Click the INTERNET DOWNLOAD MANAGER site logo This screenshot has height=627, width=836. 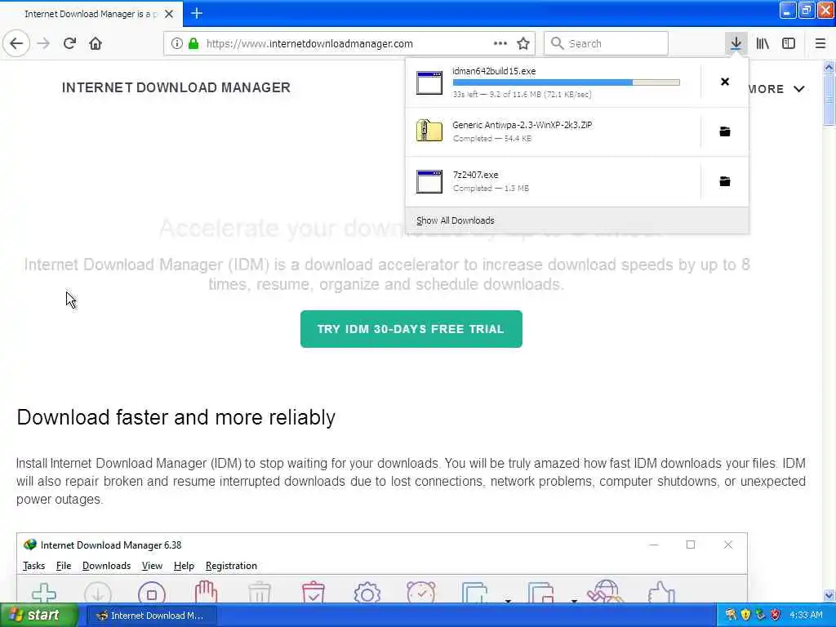pos(176,87)
